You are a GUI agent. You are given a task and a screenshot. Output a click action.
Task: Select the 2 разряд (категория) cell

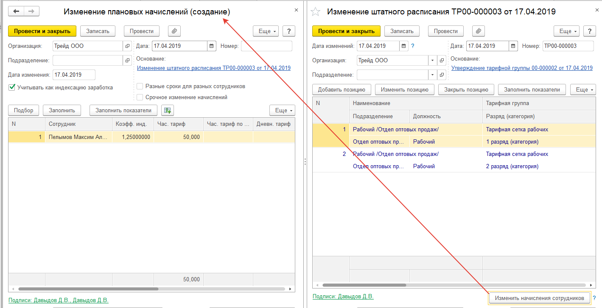pyautogui.click(x=539, y=166)
